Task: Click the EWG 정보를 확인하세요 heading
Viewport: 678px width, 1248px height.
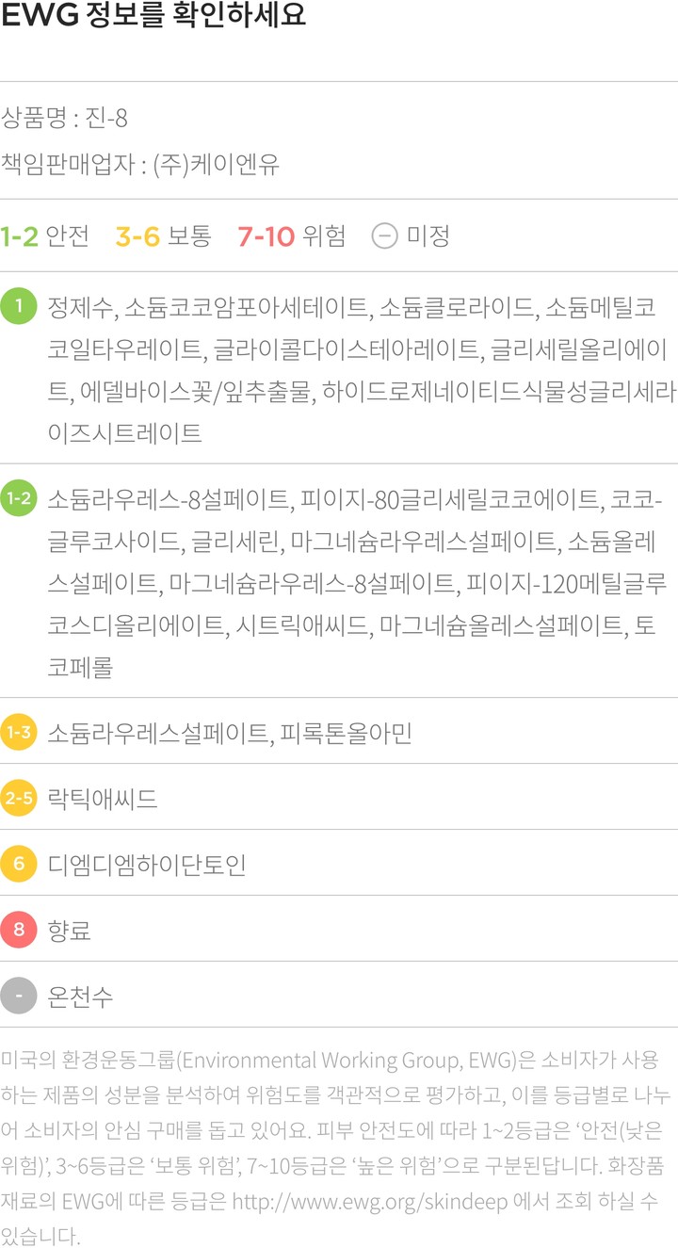Action: click(x=154, y=18)
